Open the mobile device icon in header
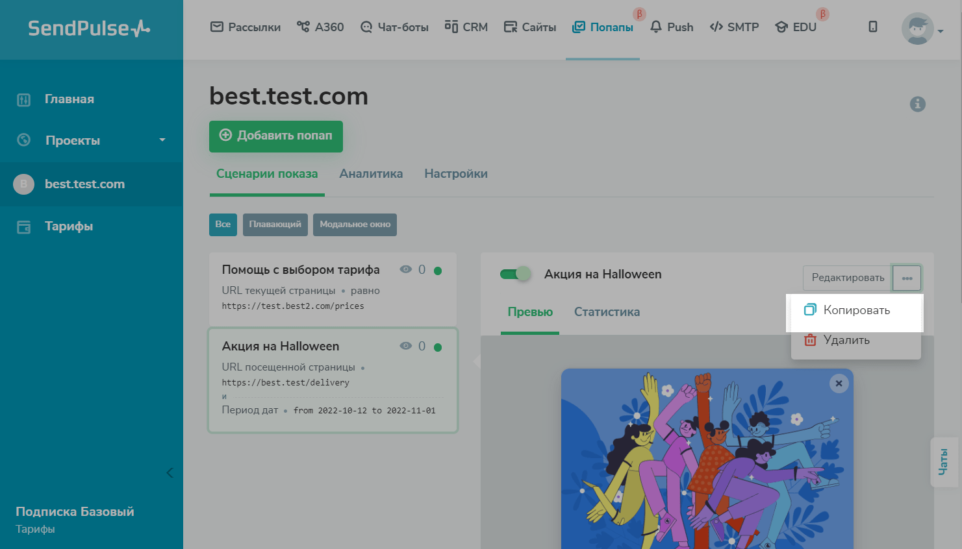The height and width of the screenshot is (549, 962). [872, 27]
